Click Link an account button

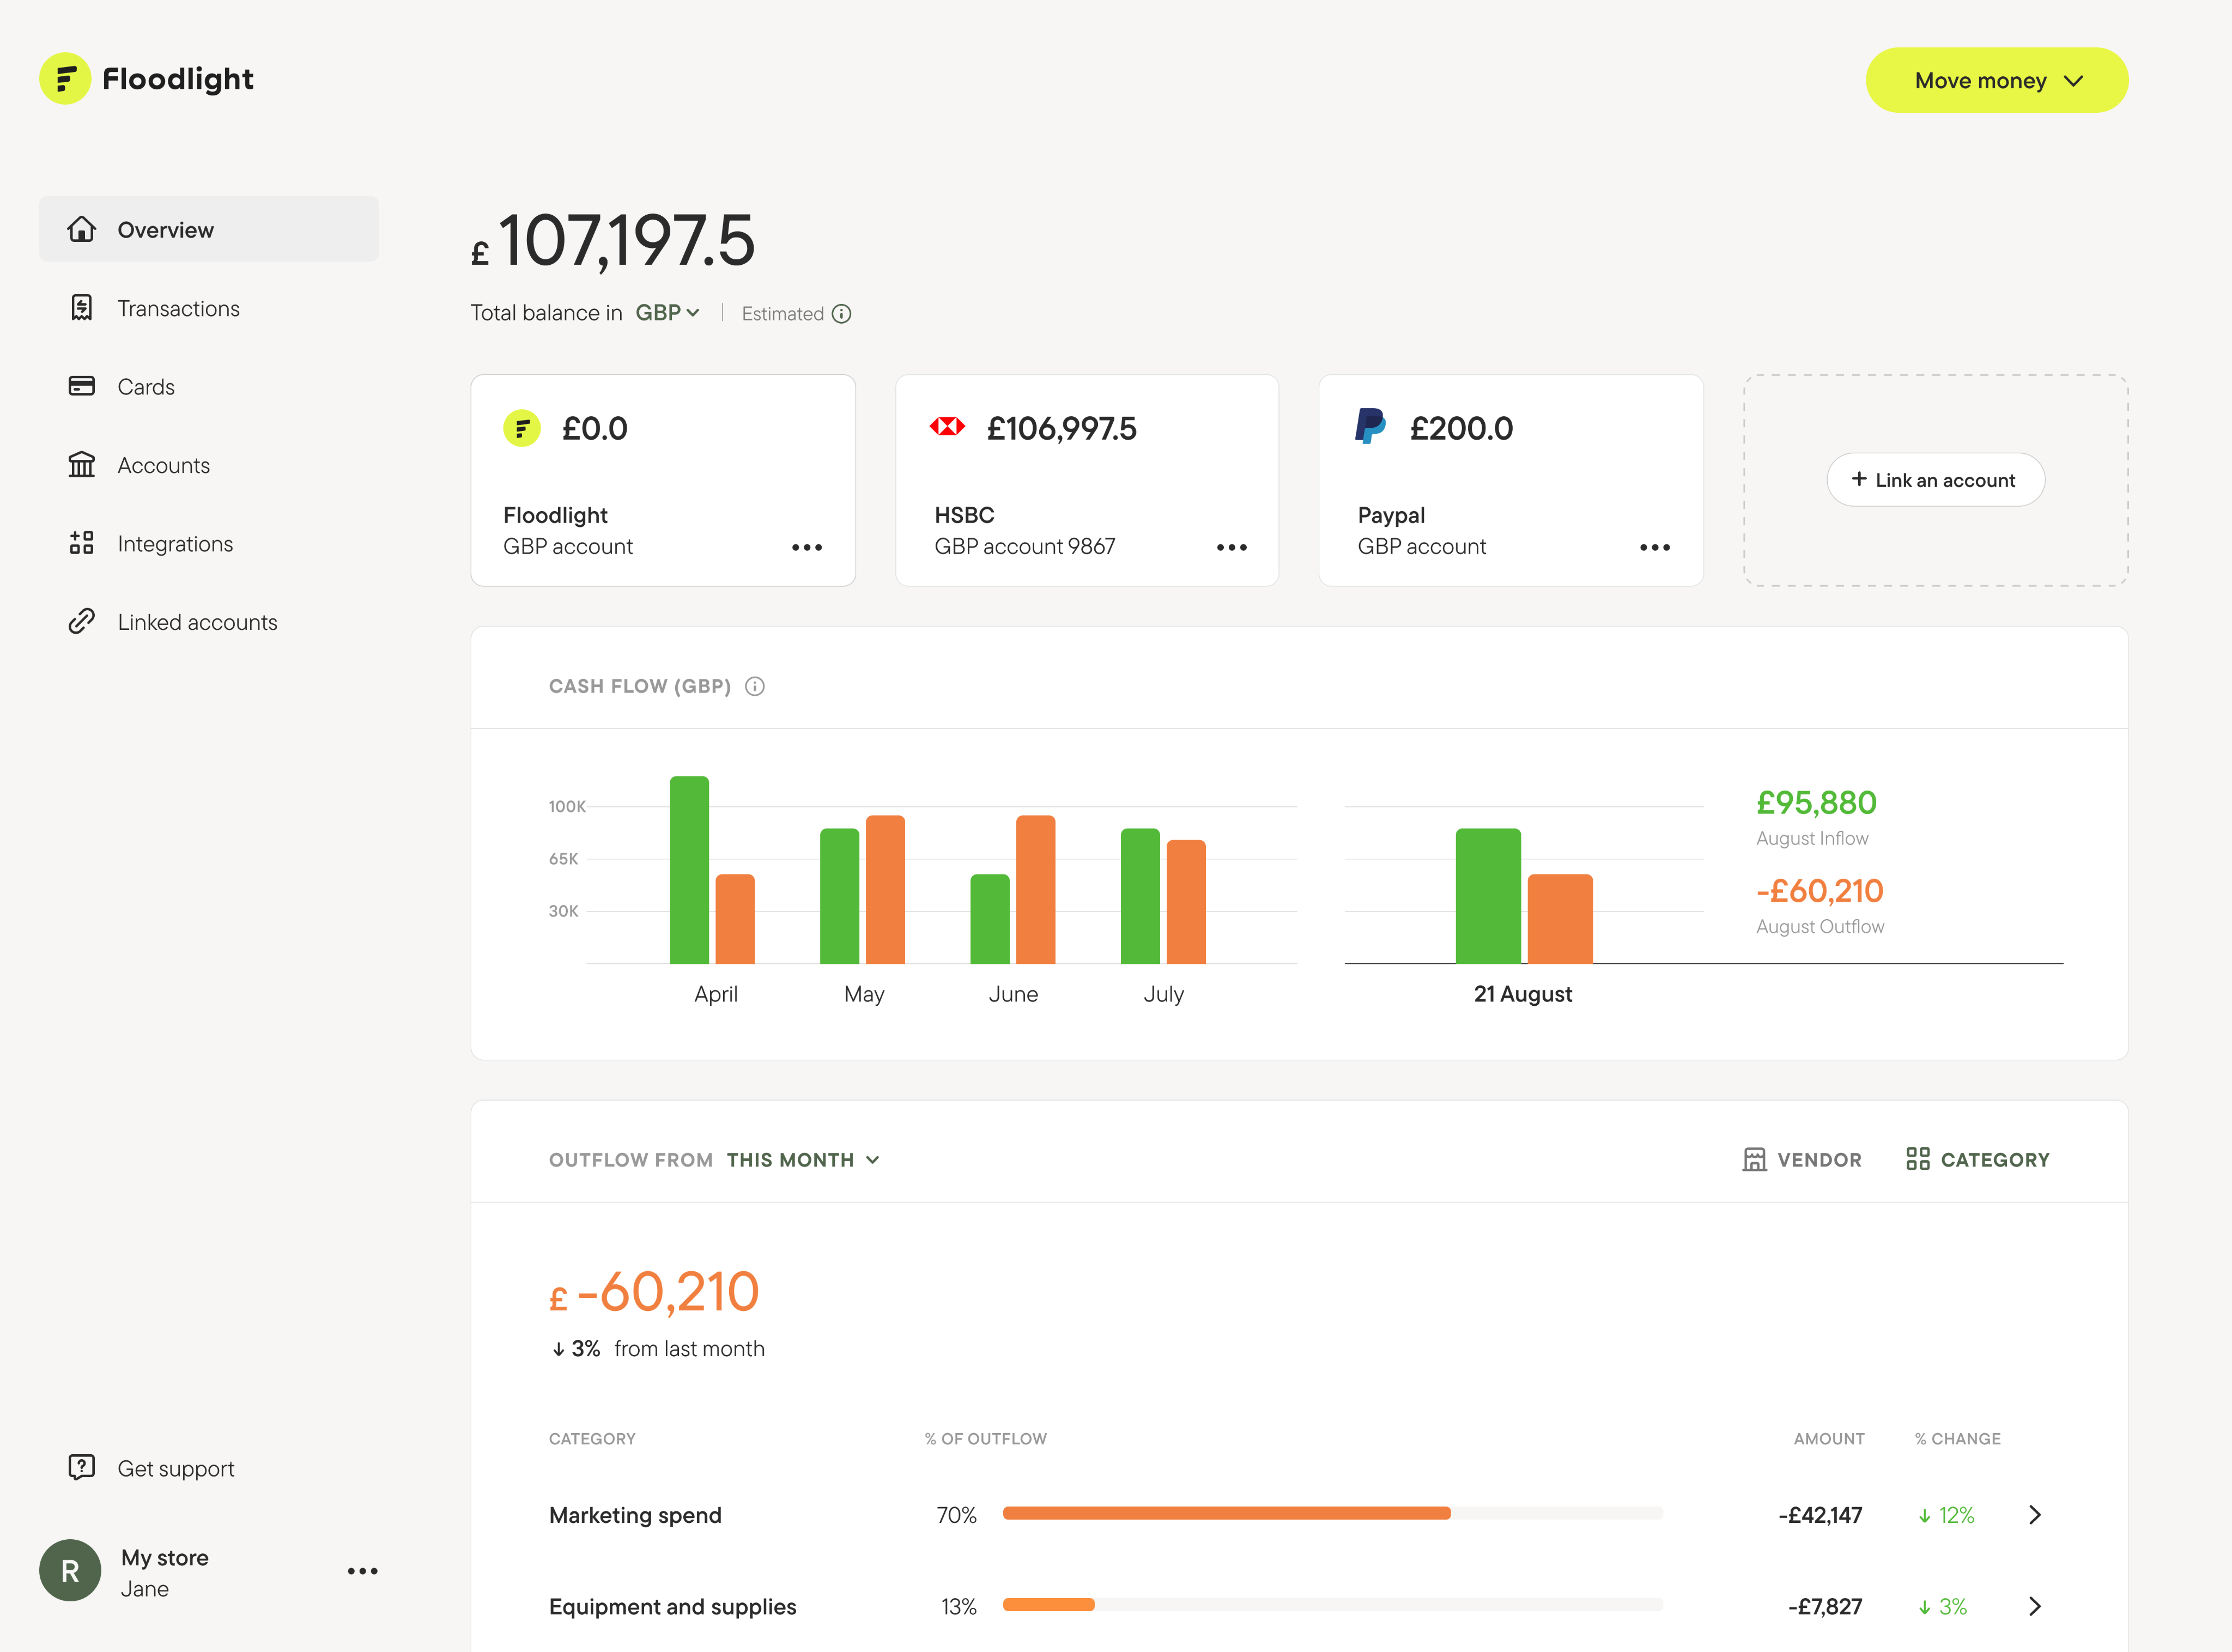click(1936, 480)
